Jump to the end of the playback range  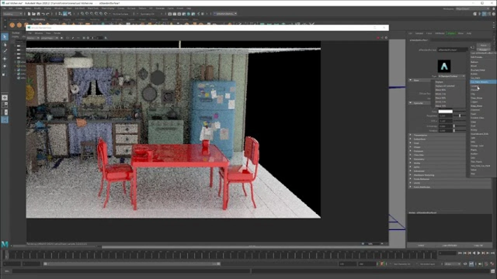[492, 253]
